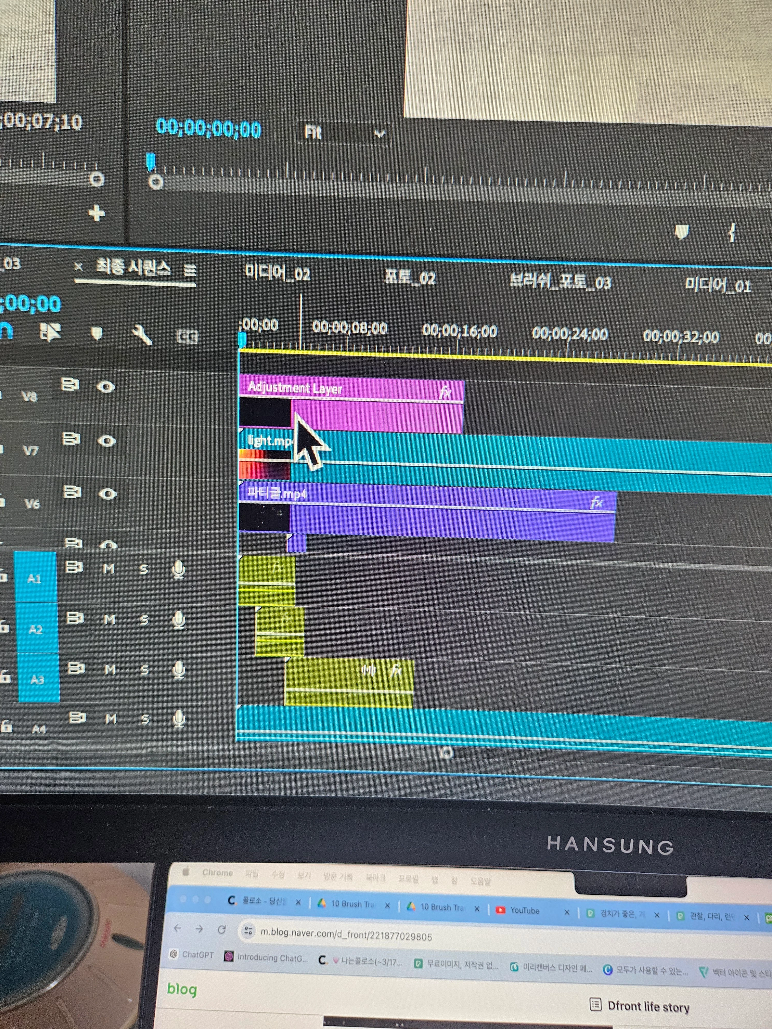Open the timeline wrench display settings
The height and width of the screenshot is (1029, 772).
pos(142,334)
